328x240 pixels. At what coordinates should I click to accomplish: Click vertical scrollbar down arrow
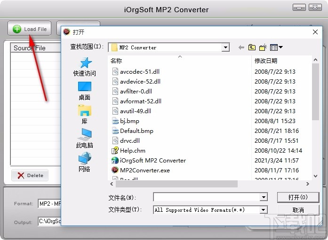tap(315, 176)
